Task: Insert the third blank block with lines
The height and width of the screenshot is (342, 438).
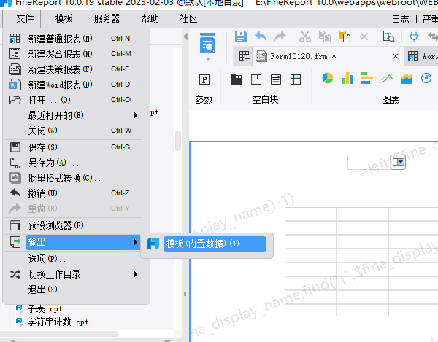Action: tap(276, 79)
